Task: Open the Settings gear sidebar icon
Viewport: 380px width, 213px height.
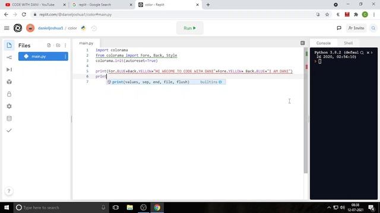Action: click(x=9, y=106)
